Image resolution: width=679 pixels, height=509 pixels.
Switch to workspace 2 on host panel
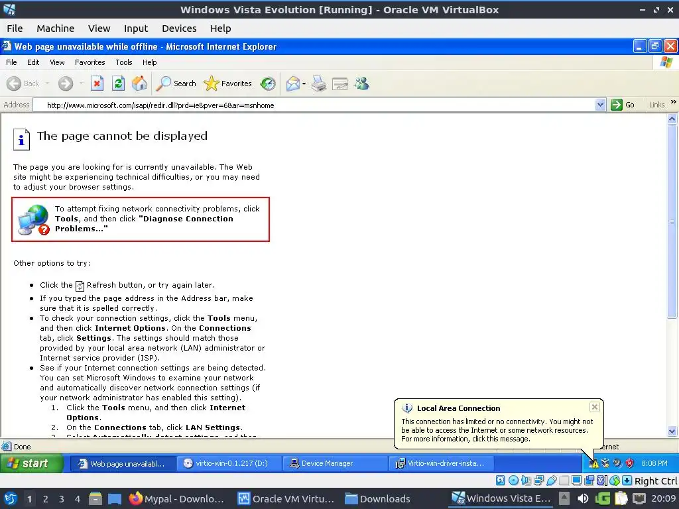click(46, 499)
